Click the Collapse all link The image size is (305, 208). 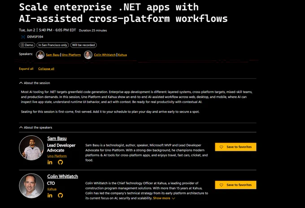pos(46,69)
